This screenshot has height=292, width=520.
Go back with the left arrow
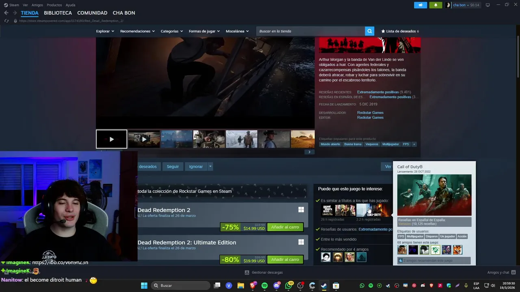coord(6,13)
